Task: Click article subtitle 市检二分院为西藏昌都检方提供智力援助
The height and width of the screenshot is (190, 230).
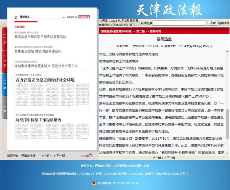Action: coord(129,54)
